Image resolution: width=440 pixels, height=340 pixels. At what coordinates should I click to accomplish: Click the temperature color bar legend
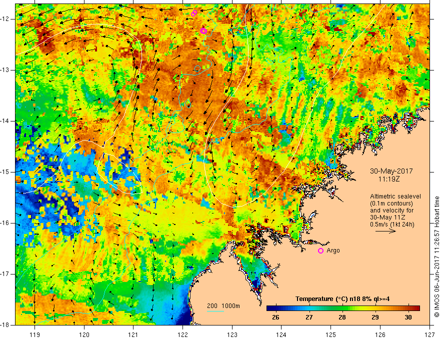pos(343,308)
